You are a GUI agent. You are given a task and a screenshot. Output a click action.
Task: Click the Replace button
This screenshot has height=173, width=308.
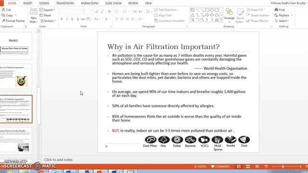(282, 15)
